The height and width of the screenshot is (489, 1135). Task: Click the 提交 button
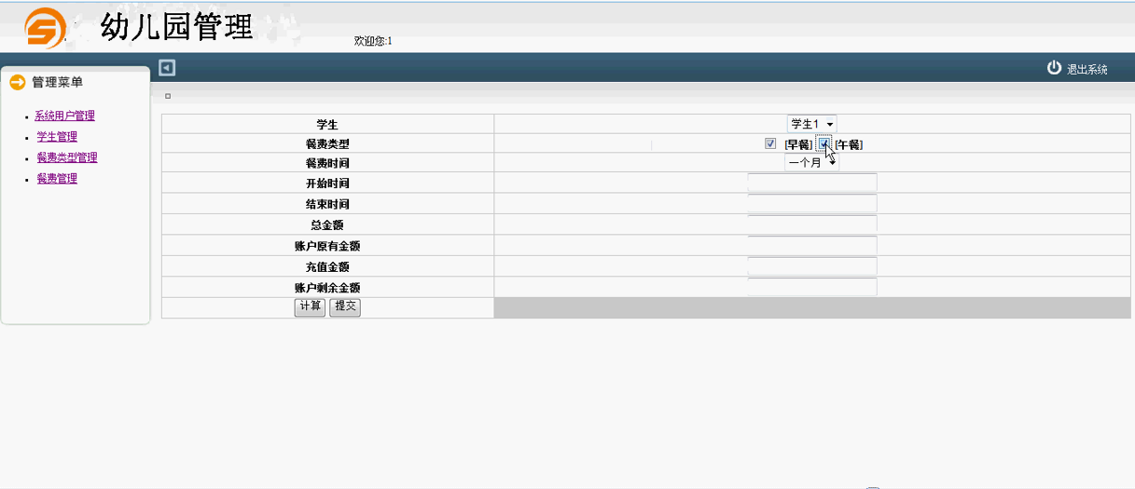pyautogui.click(x=345, y=306)
